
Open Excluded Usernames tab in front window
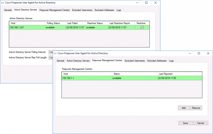(x=135, y=61)
